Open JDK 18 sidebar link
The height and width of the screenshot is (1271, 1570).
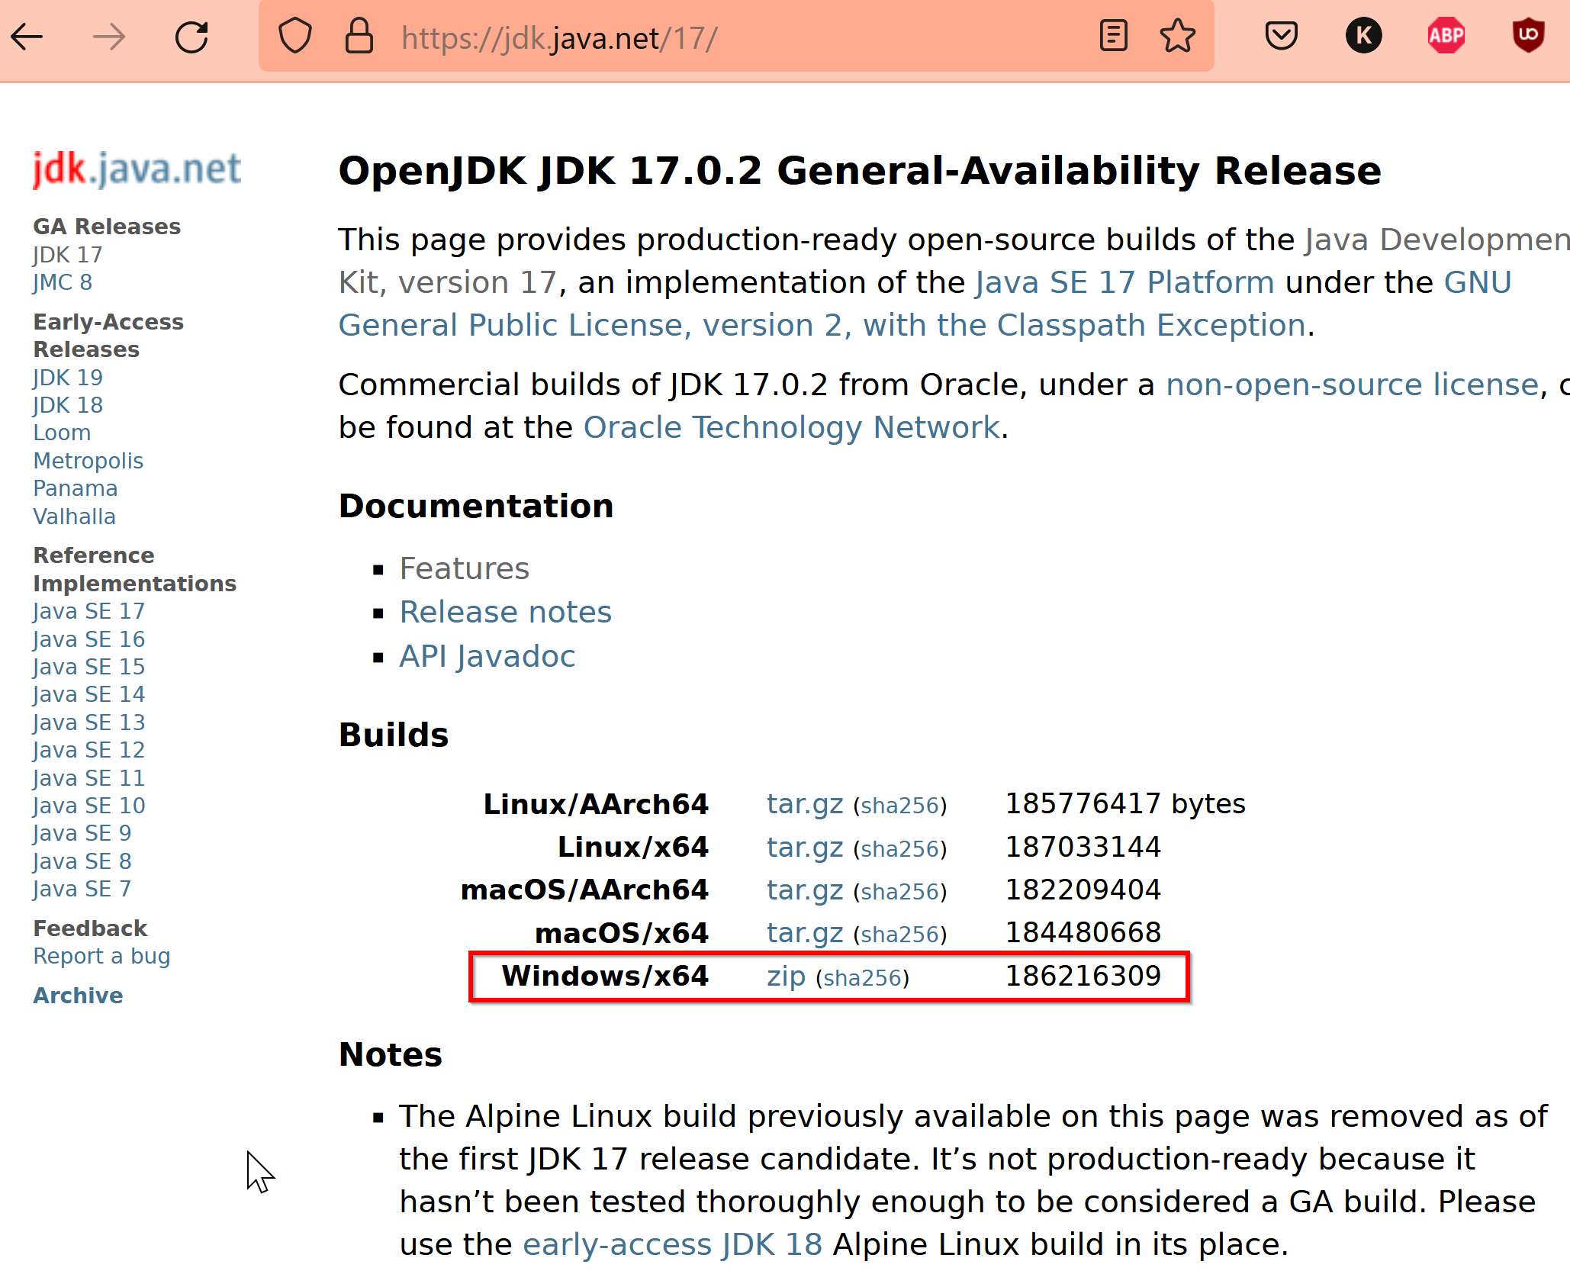point(68,405)
